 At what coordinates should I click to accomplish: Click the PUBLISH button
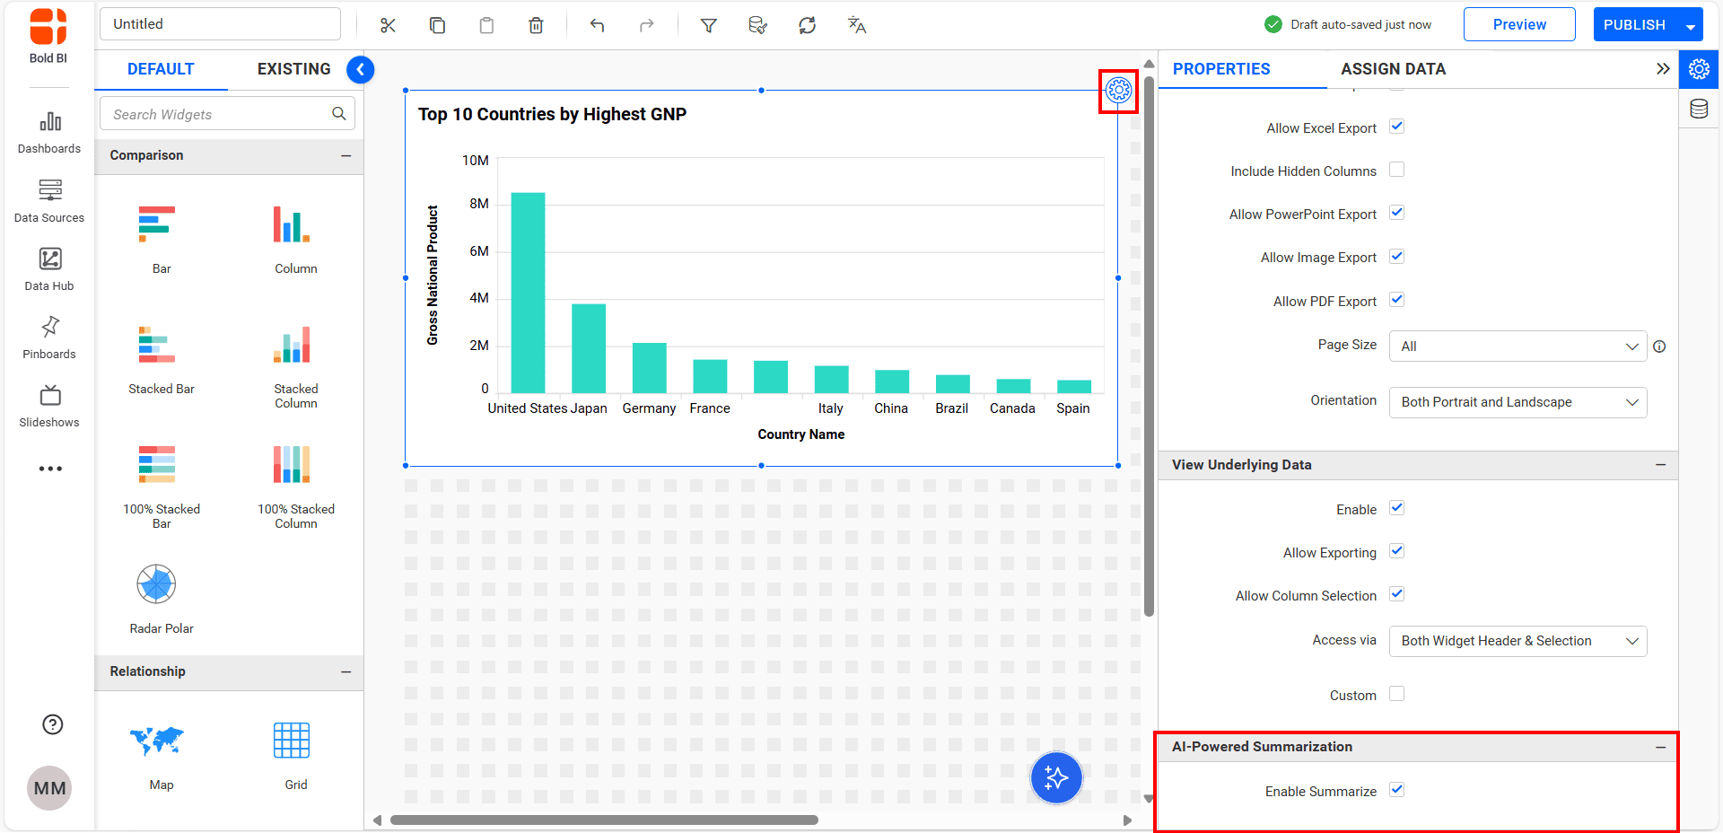pyautogui.click(x=1633, y=25)
